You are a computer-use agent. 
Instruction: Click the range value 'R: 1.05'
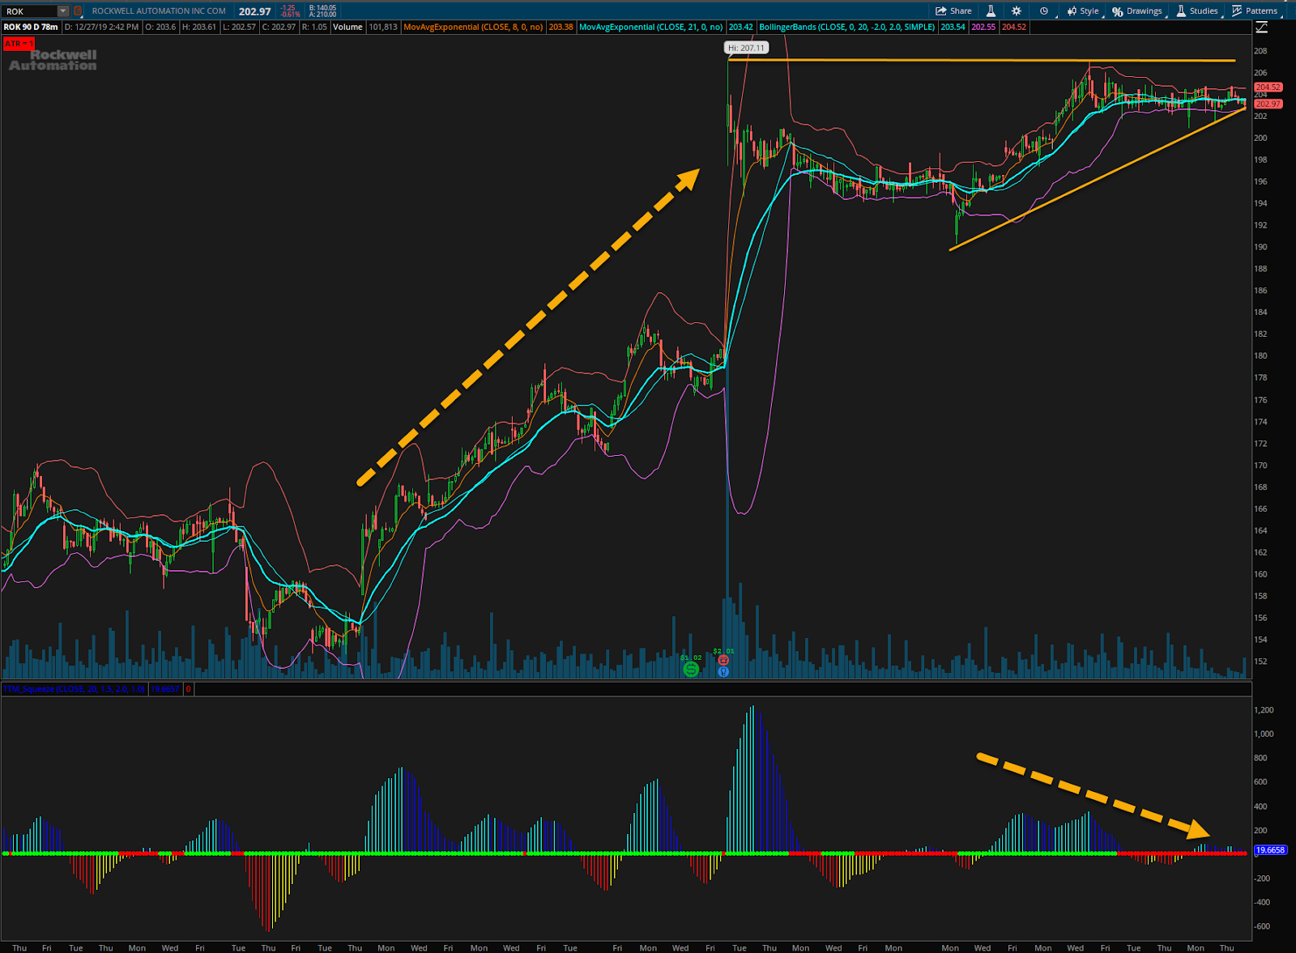[x=314, y=27]
